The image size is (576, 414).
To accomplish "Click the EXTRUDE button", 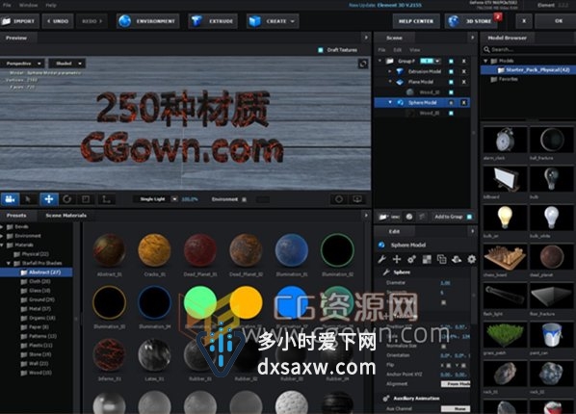I will click(213, 21).
